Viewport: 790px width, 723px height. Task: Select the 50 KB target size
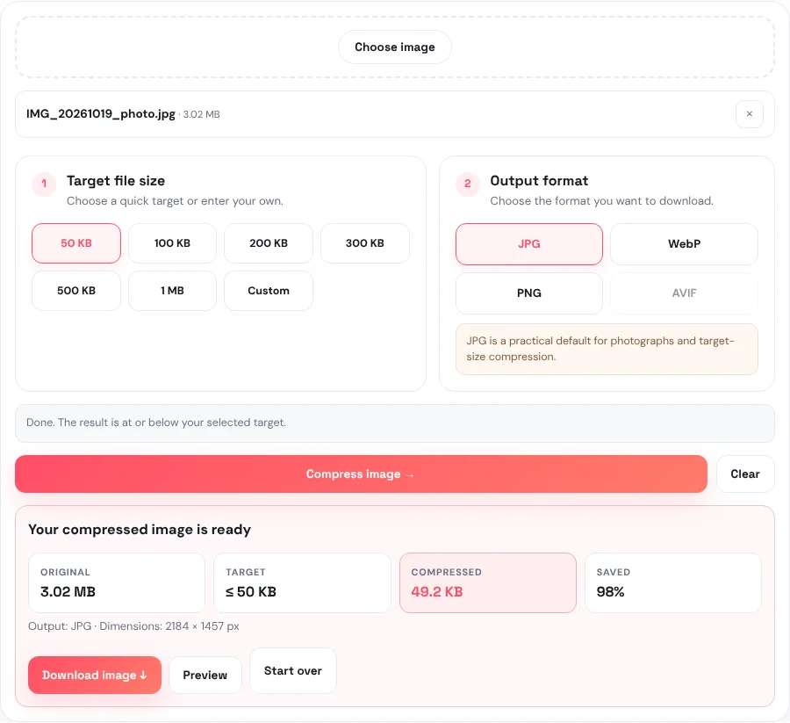point(76,243)
